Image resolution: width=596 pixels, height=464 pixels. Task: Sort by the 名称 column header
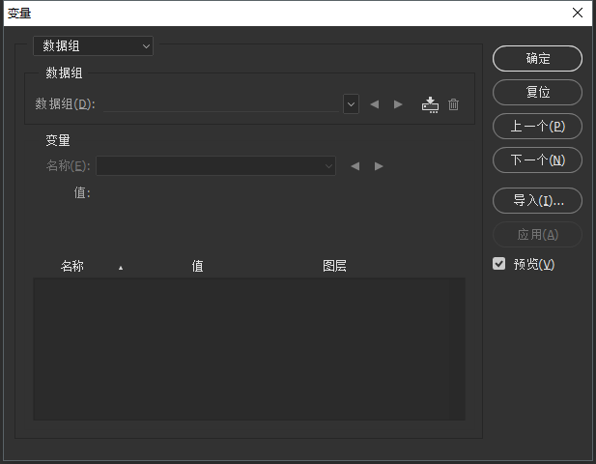[x=71, y=266]
